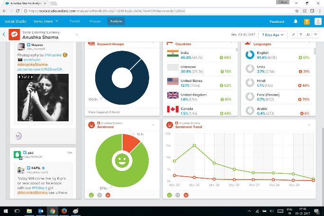Click the Social Listening Summary red icon

[x=14, y=34]
